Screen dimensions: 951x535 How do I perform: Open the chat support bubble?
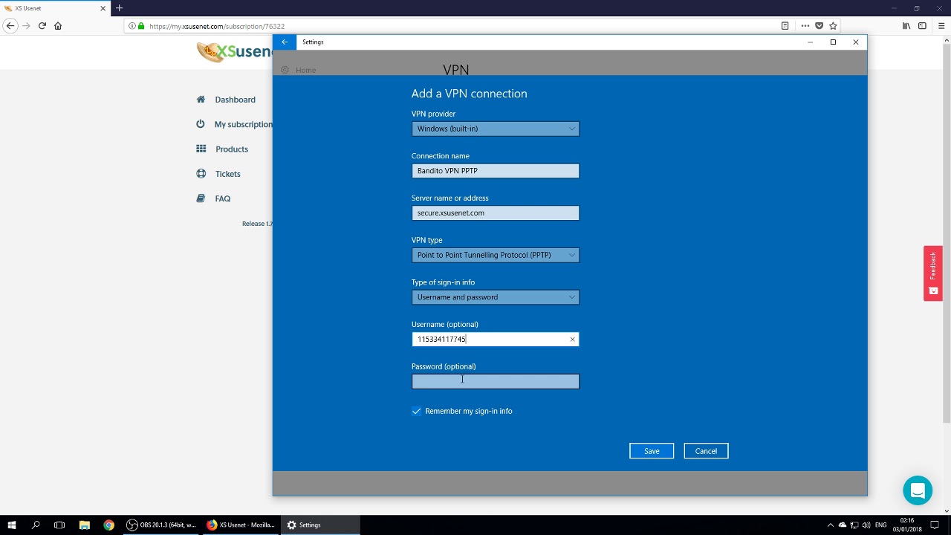click(x=918, y=491)
